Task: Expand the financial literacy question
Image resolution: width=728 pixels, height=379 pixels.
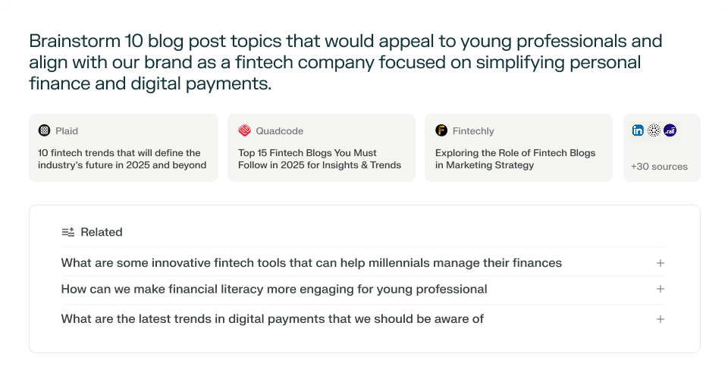Action: coord(661,289)
